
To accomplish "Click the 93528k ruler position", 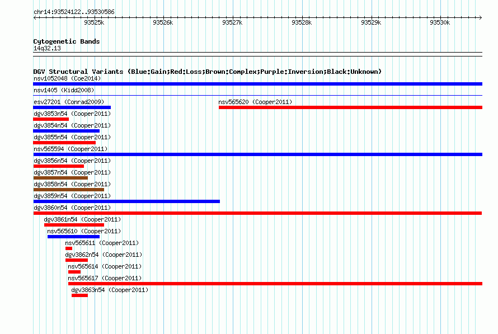I will point(302,22).
